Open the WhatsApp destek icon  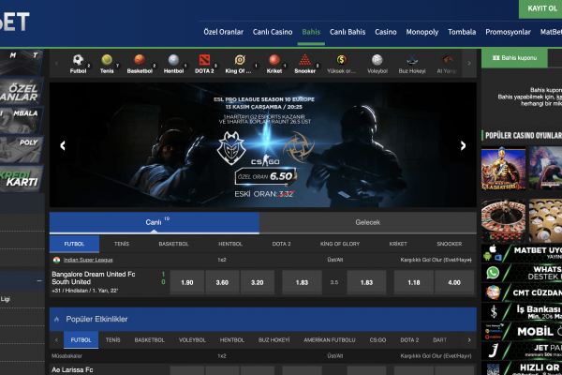[494, 273]
